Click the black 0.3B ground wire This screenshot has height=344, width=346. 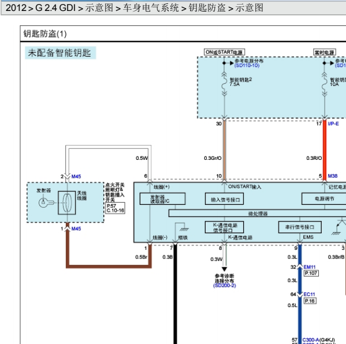coord(175,293)
